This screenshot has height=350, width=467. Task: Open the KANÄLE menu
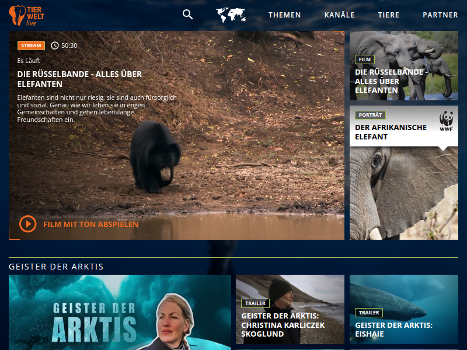tap(339, 15)
